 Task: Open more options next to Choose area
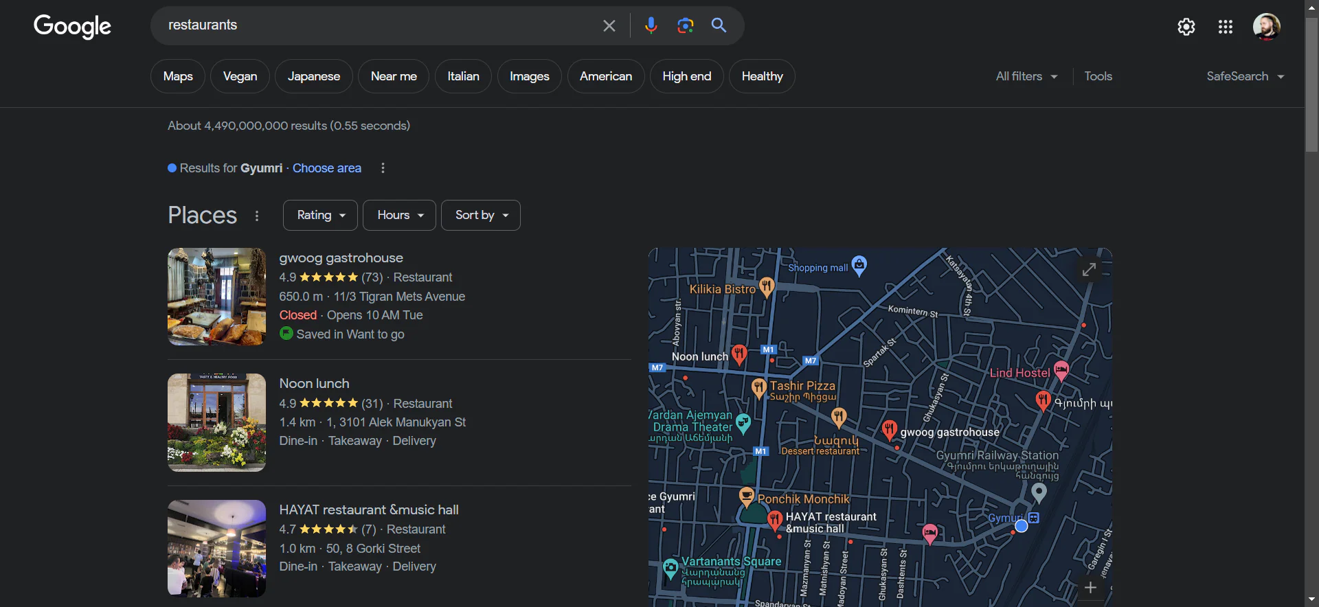point(383,168)
